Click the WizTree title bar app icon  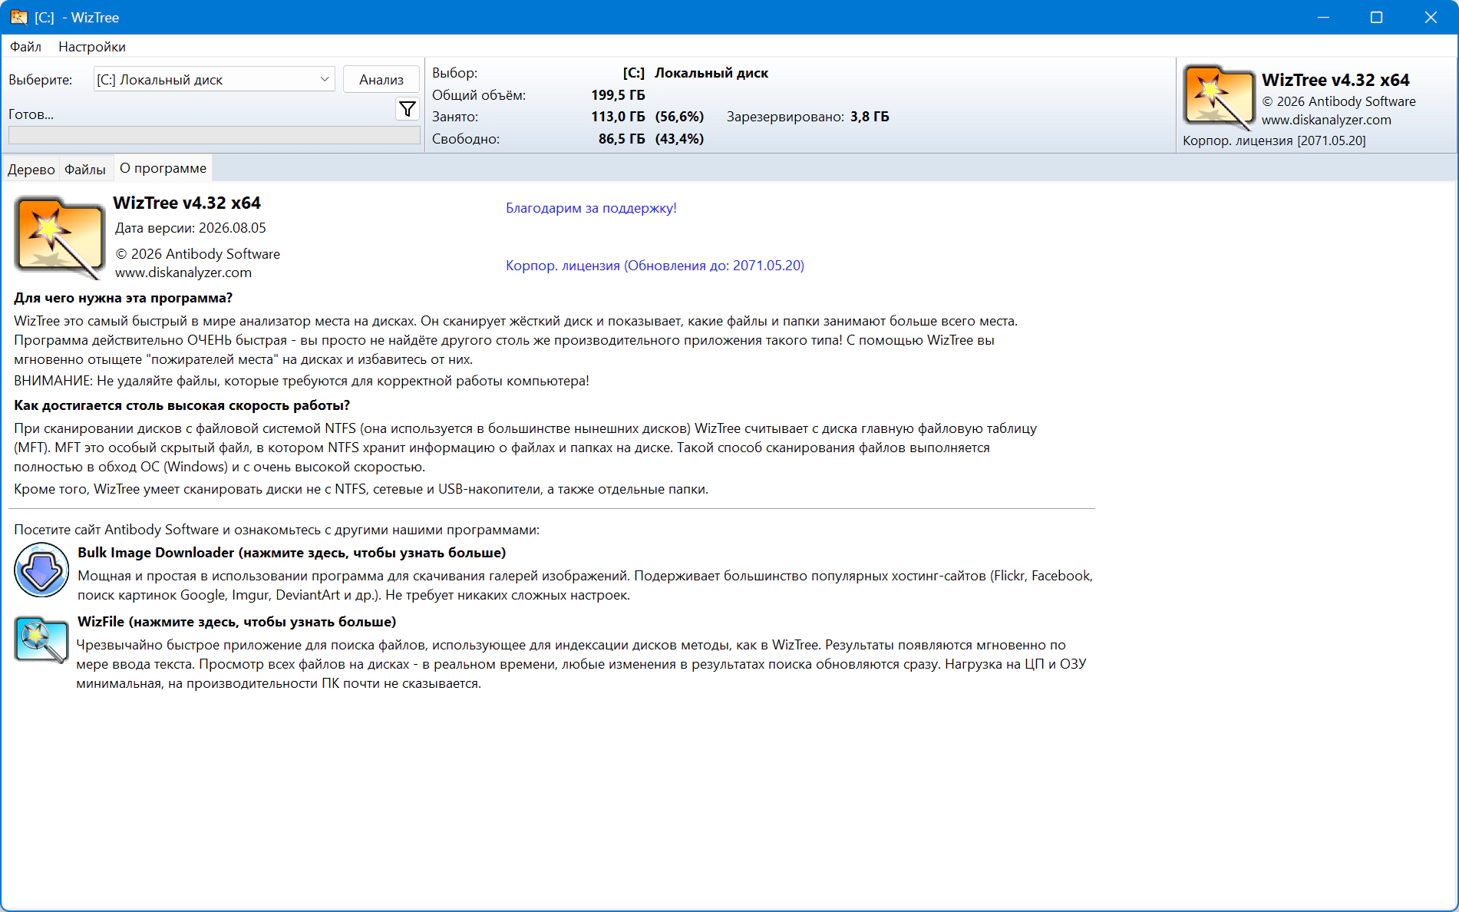(19, 17)
